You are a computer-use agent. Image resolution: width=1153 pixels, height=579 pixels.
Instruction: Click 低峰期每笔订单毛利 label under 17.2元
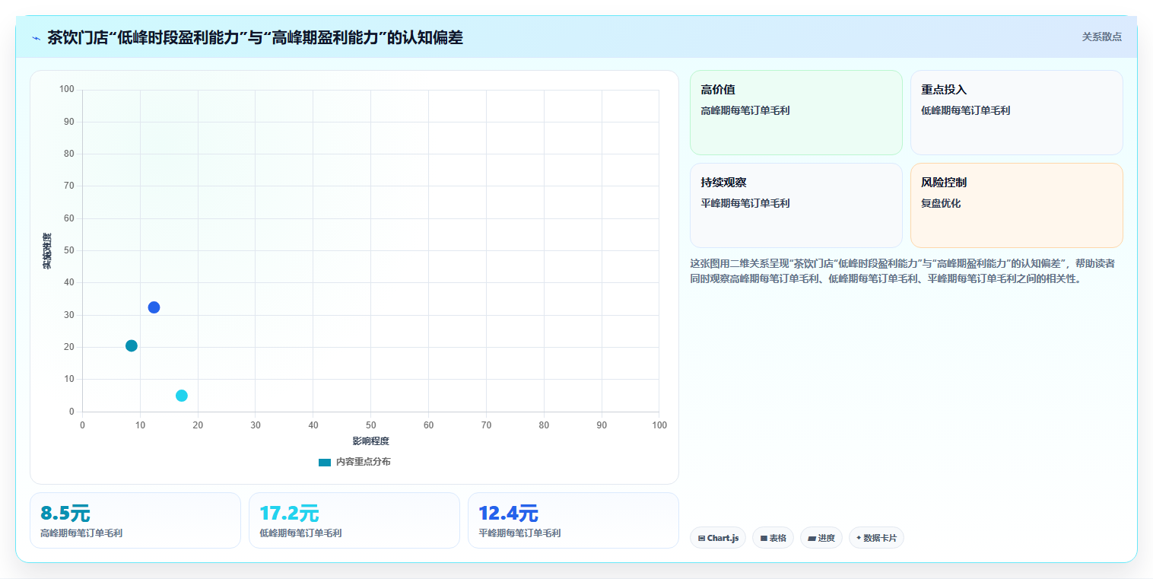(300, 533)
